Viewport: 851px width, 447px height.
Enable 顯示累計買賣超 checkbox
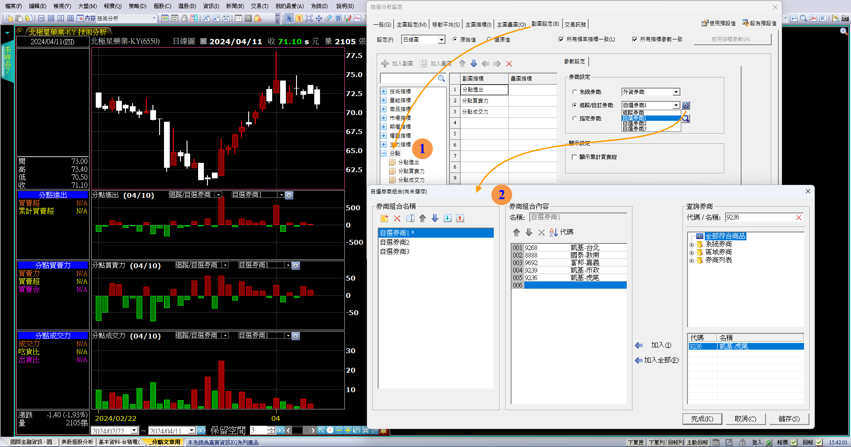click(x=574, y=157)
